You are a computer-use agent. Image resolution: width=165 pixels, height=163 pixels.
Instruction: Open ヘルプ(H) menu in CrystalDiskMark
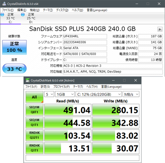coord(92,86)
